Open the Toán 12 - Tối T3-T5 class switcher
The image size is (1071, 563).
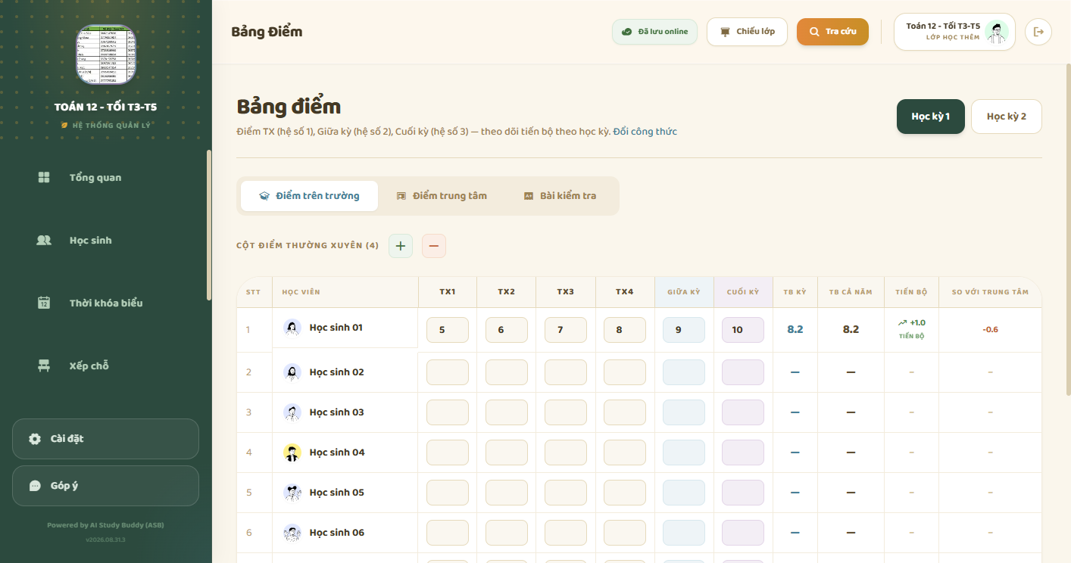(x=954, y=32)
